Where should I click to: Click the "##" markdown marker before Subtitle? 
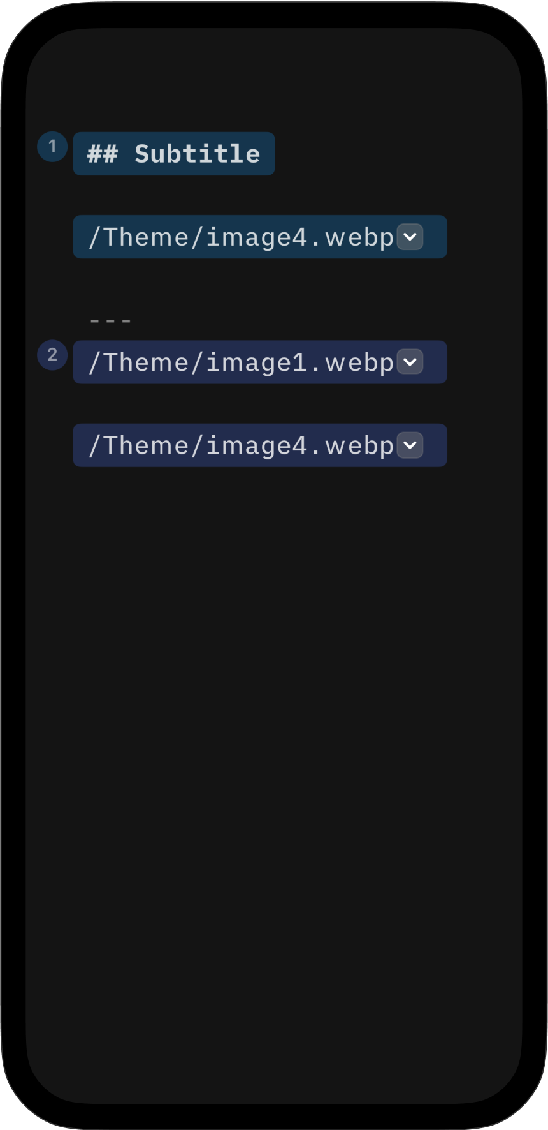tap(102, 154)
